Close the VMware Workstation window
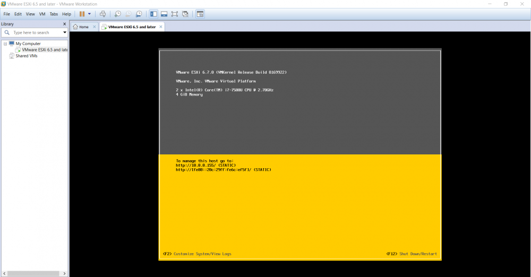 [522, 4]
